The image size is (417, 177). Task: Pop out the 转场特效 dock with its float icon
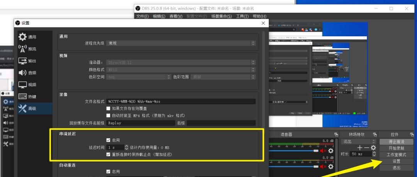coord(375,135)
